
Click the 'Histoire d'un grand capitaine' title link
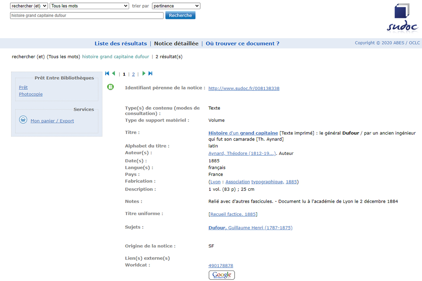pos(243,133)
